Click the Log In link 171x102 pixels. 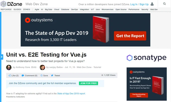pyautogui.click(x=134, y=4)
